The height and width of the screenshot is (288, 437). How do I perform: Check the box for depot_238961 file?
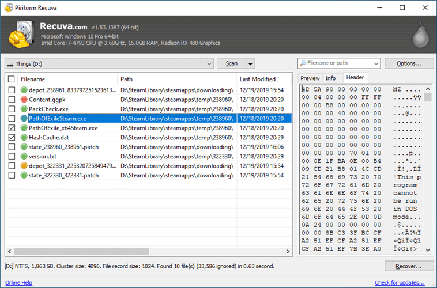tap(12, 90)
